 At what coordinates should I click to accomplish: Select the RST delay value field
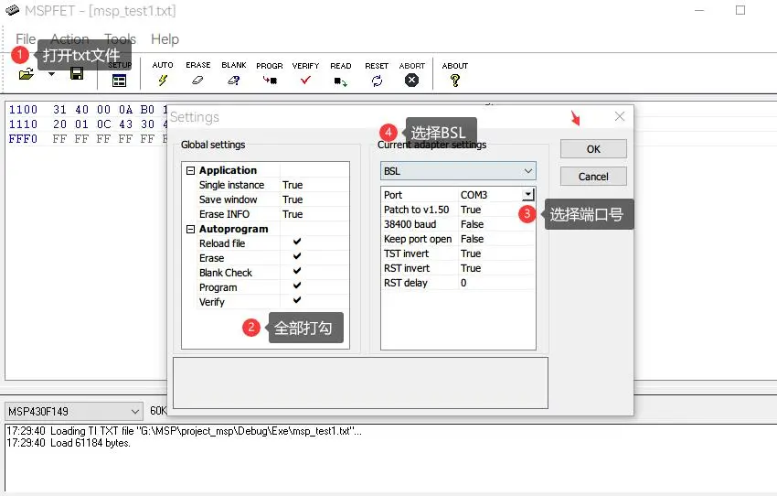point(495,283)
